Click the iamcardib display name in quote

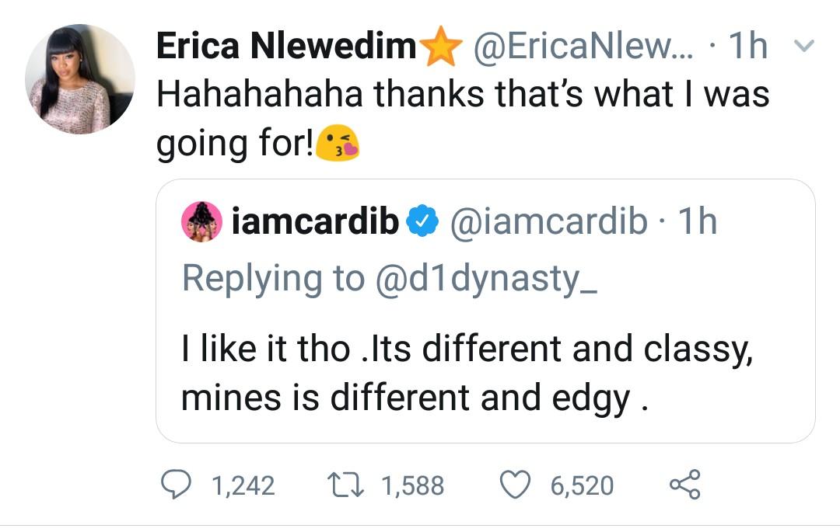click(316, 223)
